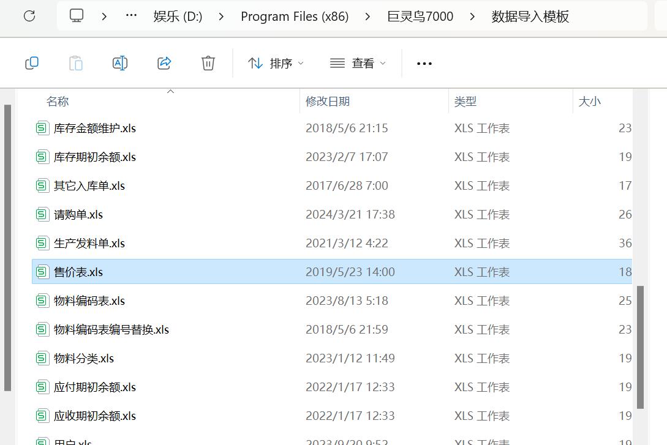Screen dimensions: 667x445
Task: Show hidden breadcrumb path via ellipsis
Action: (131, 16)
